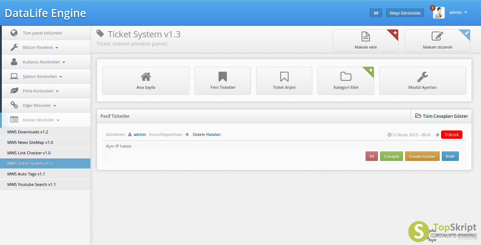The height and width of the screenshot is (245, 481).
Task: Open the Sistem Hataları department link
Action: pos(207,134)
